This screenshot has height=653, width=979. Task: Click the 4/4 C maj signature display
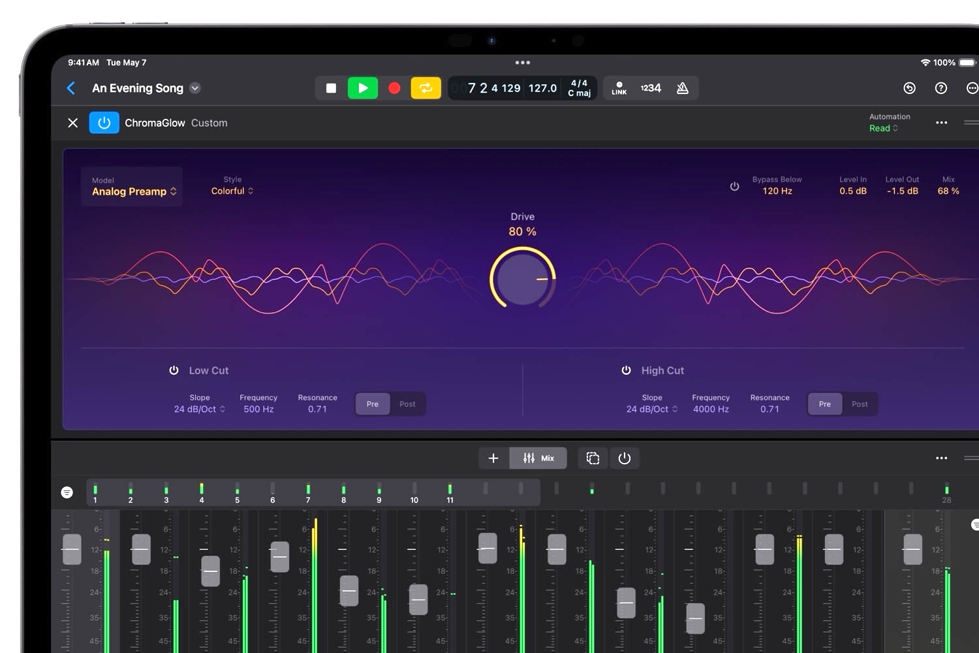(579, 88)
